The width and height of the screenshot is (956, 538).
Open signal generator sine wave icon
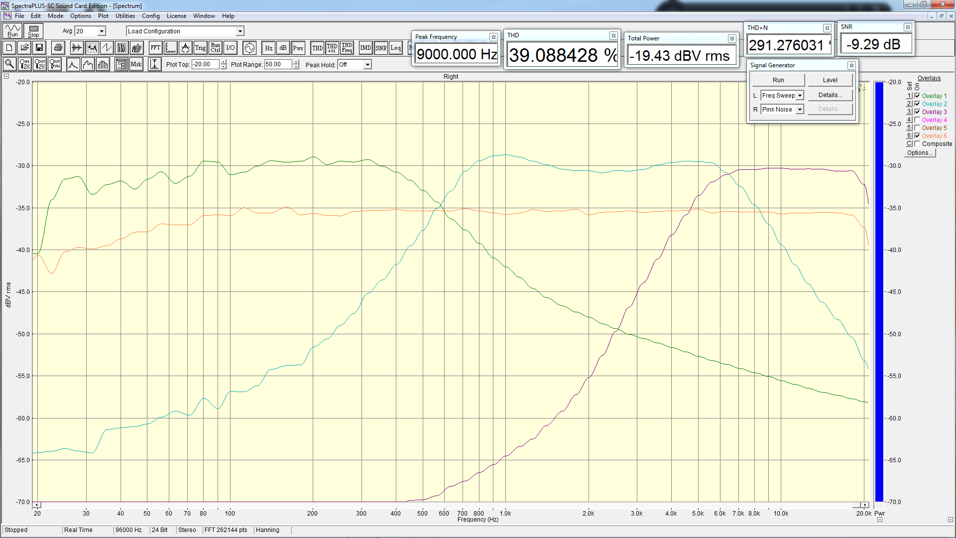tap(249, 48)
